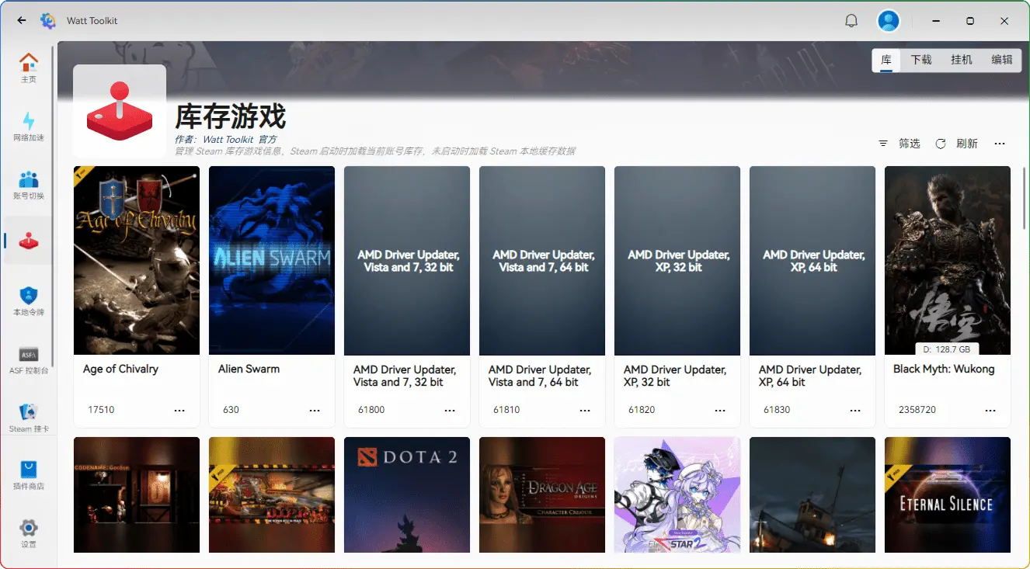The height and width of the screenshot is (569, 1030).
Task: Switch to the 下载 tab
Action: click(921, 60)
